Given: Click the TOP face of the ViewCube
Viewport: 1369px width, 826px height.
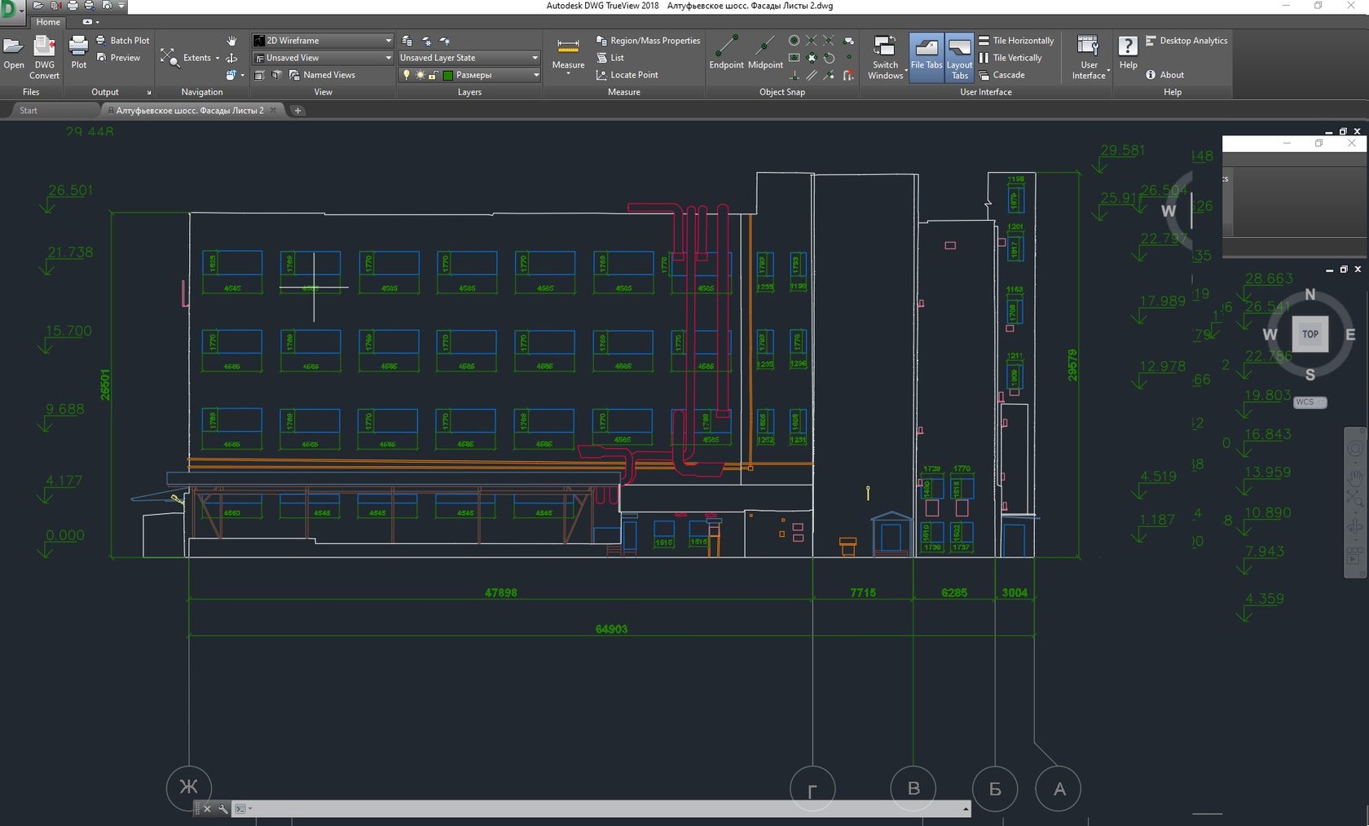Looking at the screenshot, I should [x=1310, y=334].
